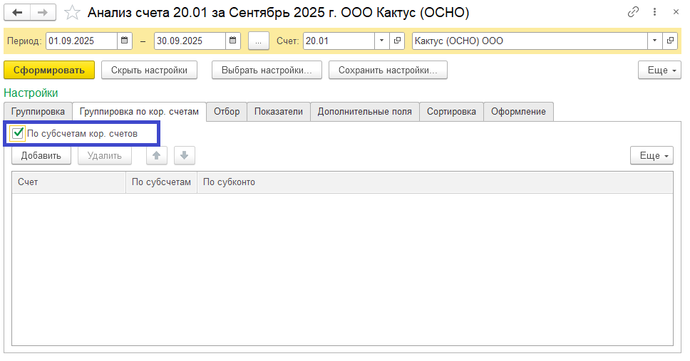
Task: Open calendar for start date 01.09.2025
Action: click(x=125, y=41)
